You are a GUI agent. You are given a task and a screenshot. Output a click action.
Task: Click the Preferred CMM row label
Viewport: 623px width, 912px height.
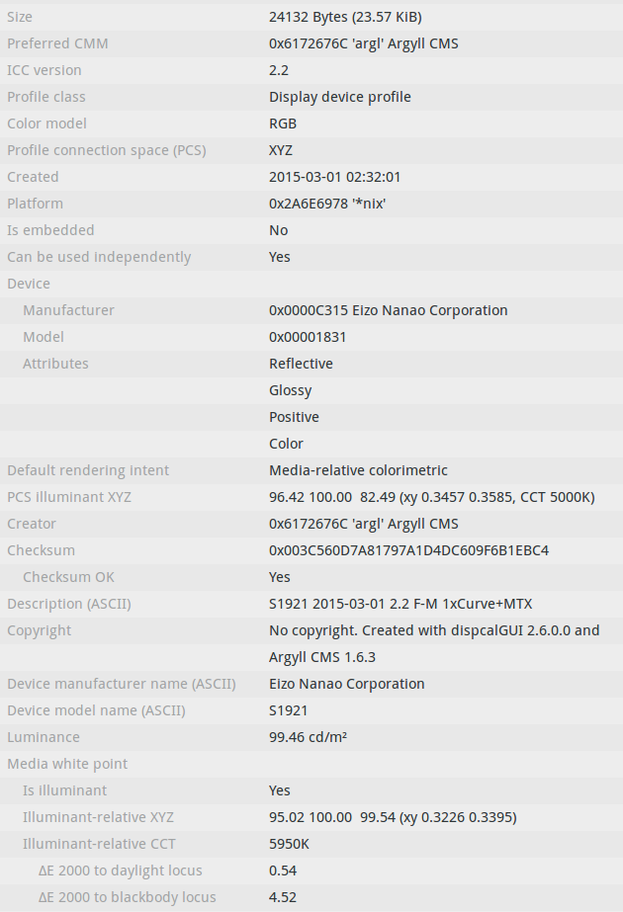point(57,43)
